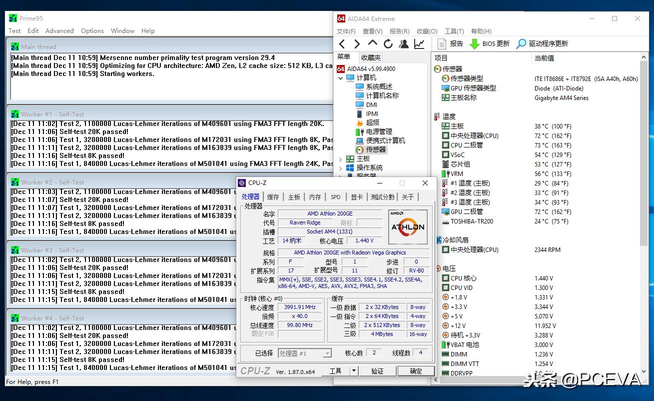
Task: Switch to the SPD tab in CPU-Z
Action: point(335,197)
